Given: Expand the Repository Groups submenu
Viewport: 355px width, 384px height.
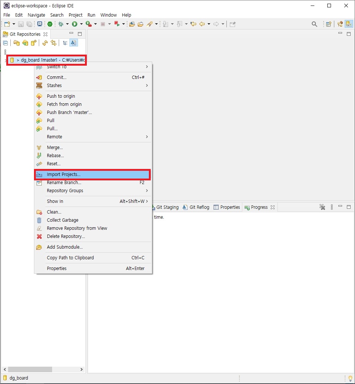Looking at the screenshot, I should pyautogui.click(x=93, y=191).
